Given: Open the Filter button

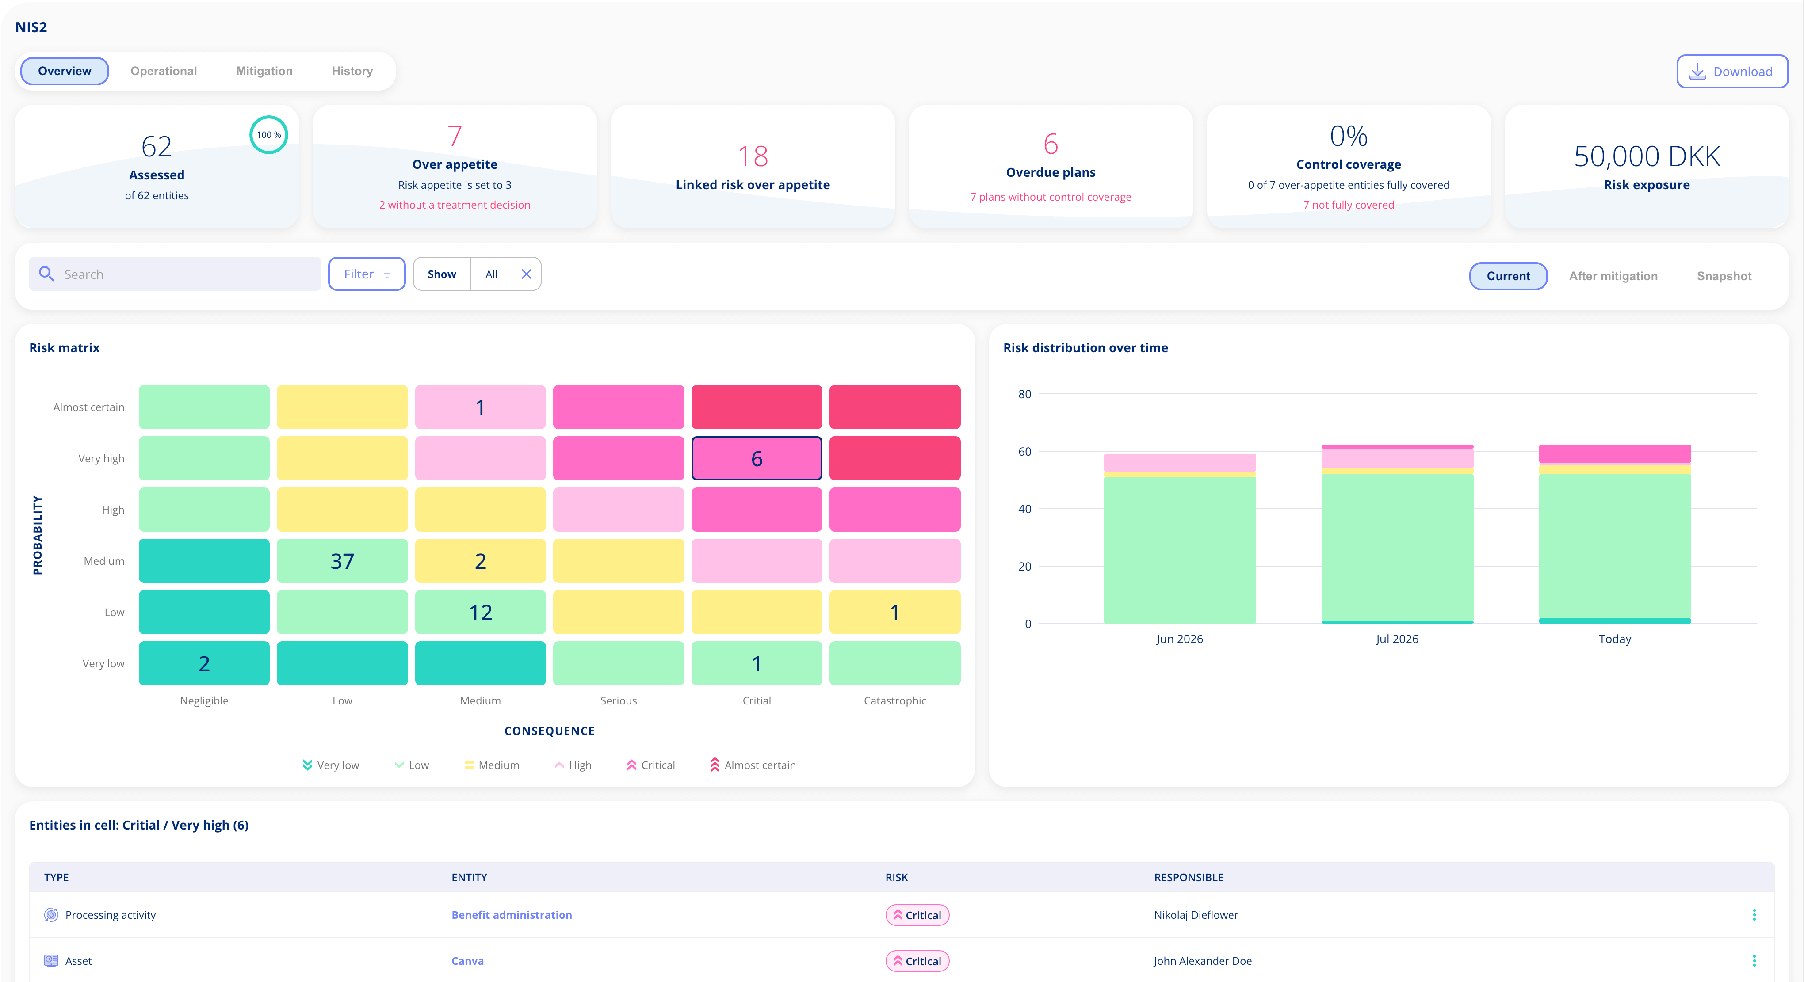Looking at the screenshot, I should coord(367,274).
